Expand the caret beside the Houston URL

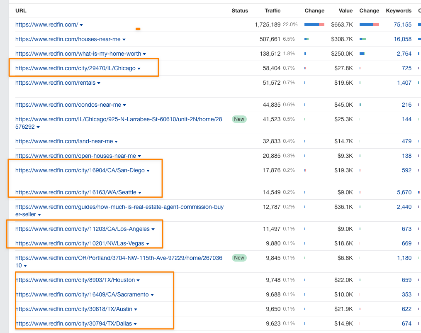click(138, 280)
